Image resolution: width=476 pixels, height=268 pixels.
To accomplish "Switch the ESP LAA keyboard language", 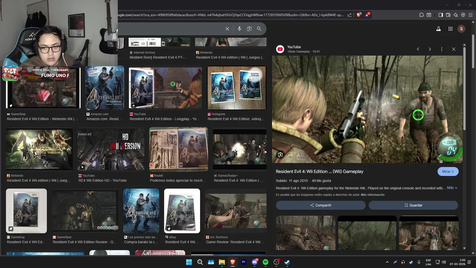I will [x=428, y=262].
